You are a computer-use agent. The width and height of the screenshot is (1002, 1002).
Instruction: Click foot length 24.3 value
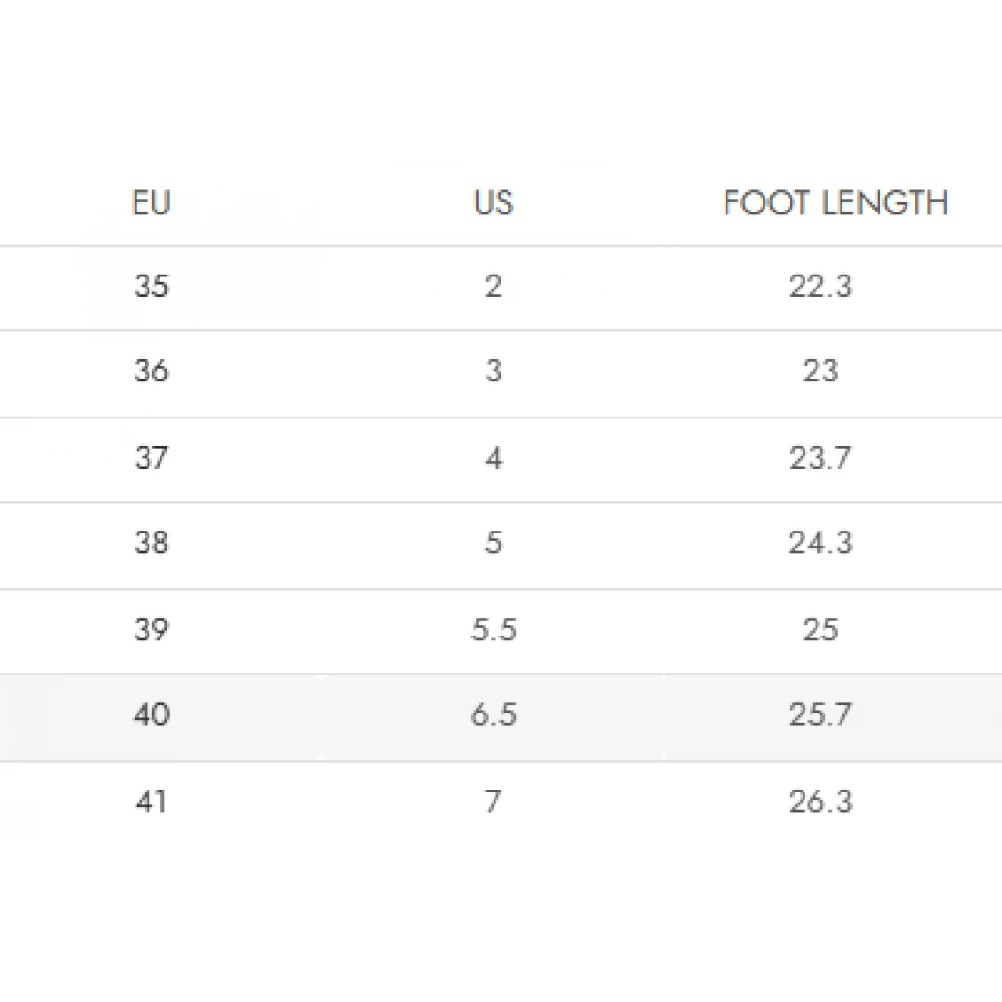pos(820,543)
